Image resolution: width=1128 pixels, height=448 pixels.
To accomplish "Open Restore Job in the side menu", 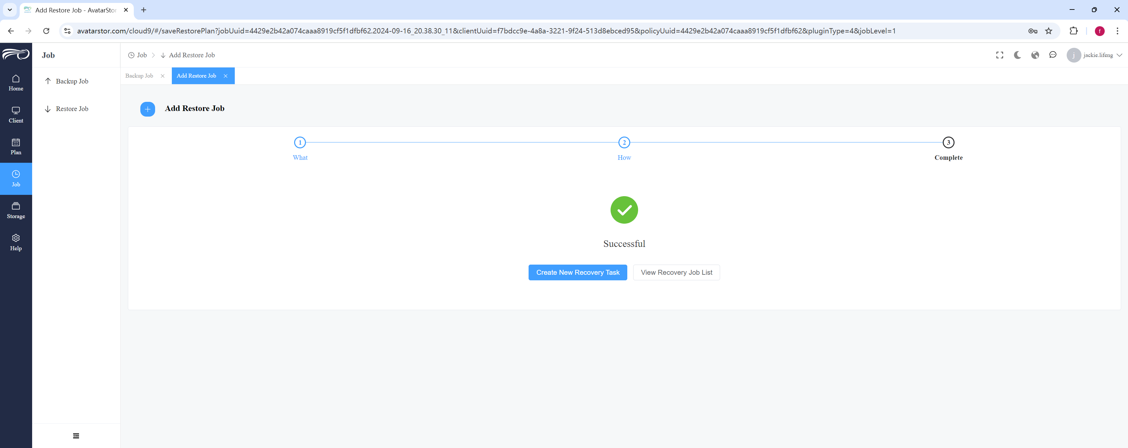I will pos(72,109).
